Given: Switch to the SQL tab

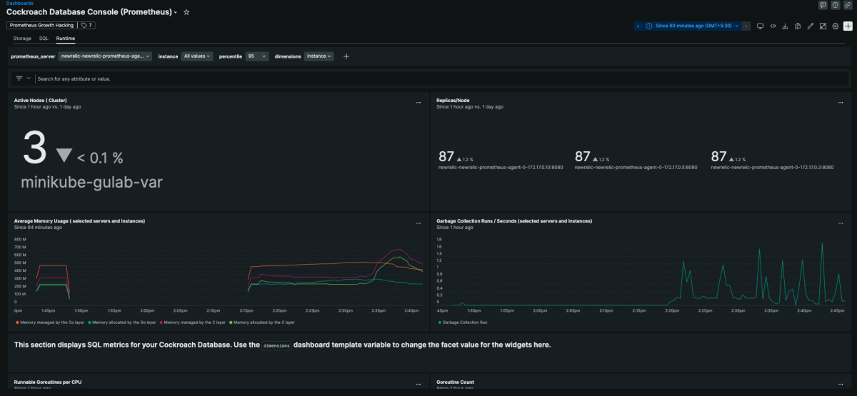Looking at the screenshot, I should [44, 39].
